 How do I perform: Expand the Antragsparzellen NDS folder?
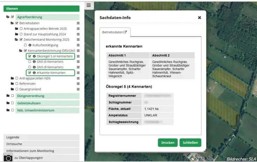click(12, 78)
